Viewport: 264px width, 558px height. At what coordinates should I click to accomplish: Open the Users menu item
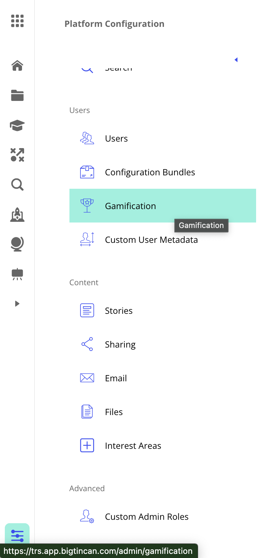click(x=116, y=138)
